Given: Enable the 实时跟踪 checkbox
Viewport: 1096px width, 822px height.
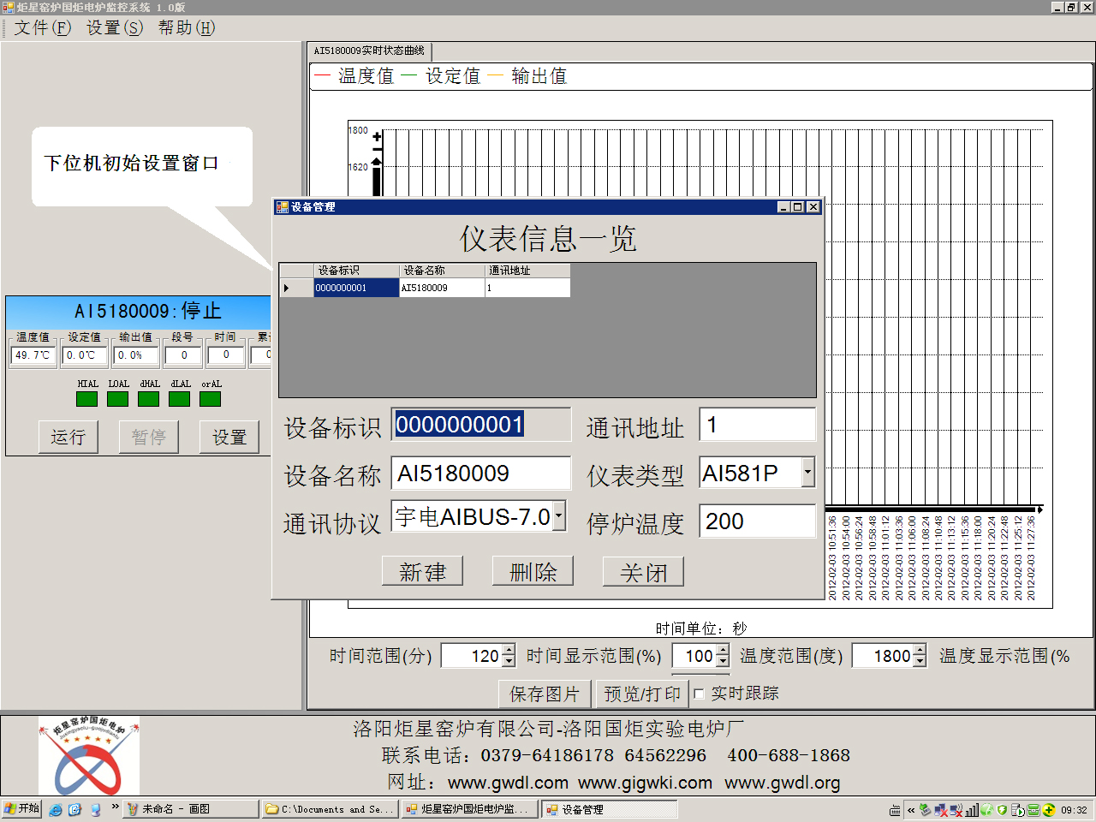Looking at the screenshot, I should (x=700, y=694).
